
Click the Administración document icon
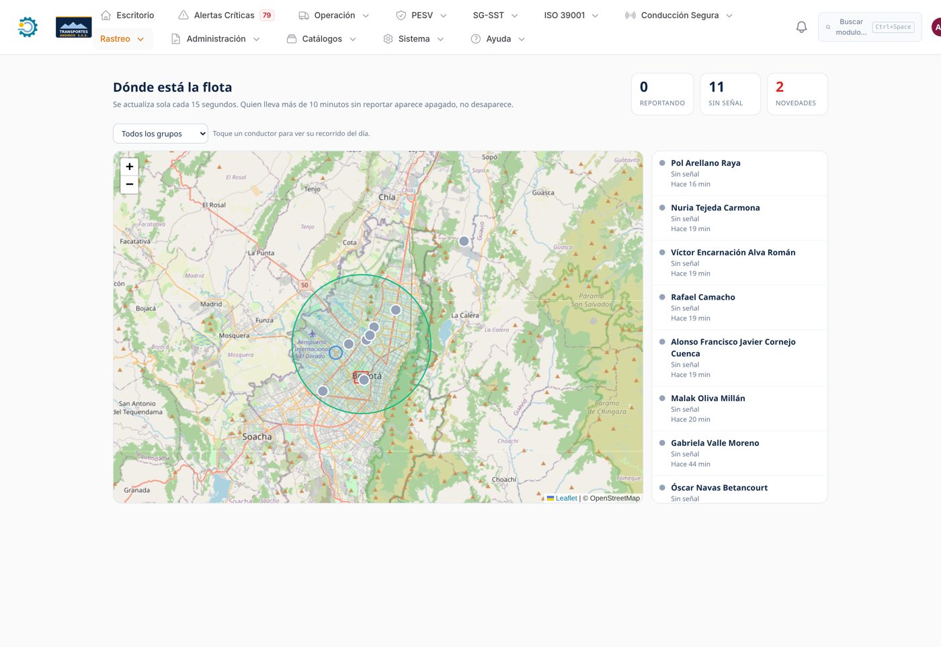tap(176, 39)
